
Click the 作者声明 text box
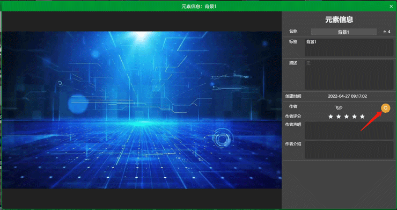(349, 131)
